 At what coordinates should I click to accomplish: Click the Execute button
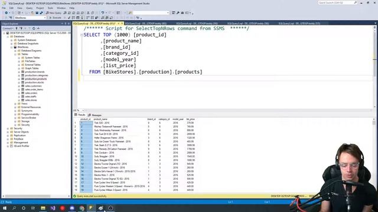55,18
